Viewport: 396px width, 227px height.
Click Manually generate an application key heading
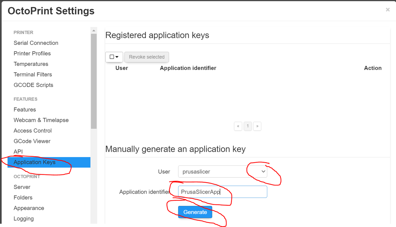[x=175, y=149]
